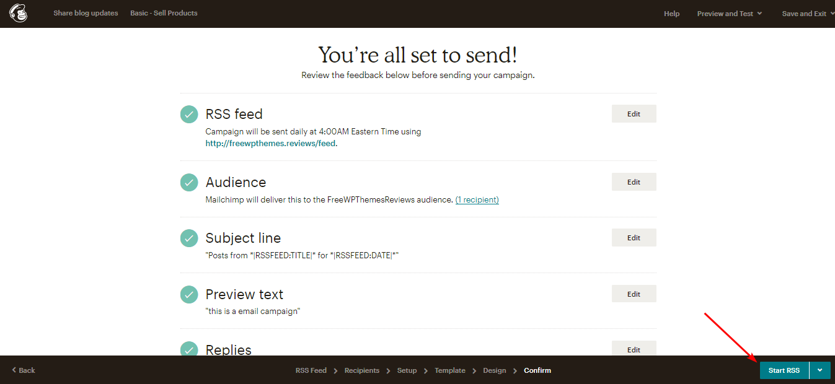Open the freewpthemes.reviews feed link
This screenshot has height=384, width=835.
(270, 143)
